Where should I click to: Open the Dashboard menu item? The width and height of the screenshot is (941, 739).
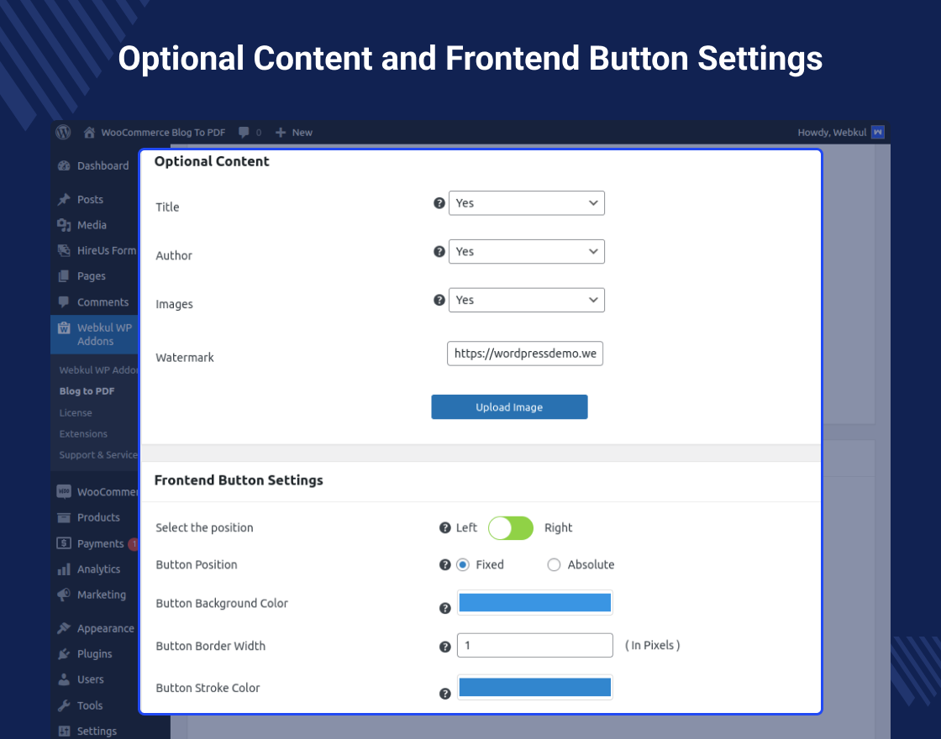tap(103, 165)
